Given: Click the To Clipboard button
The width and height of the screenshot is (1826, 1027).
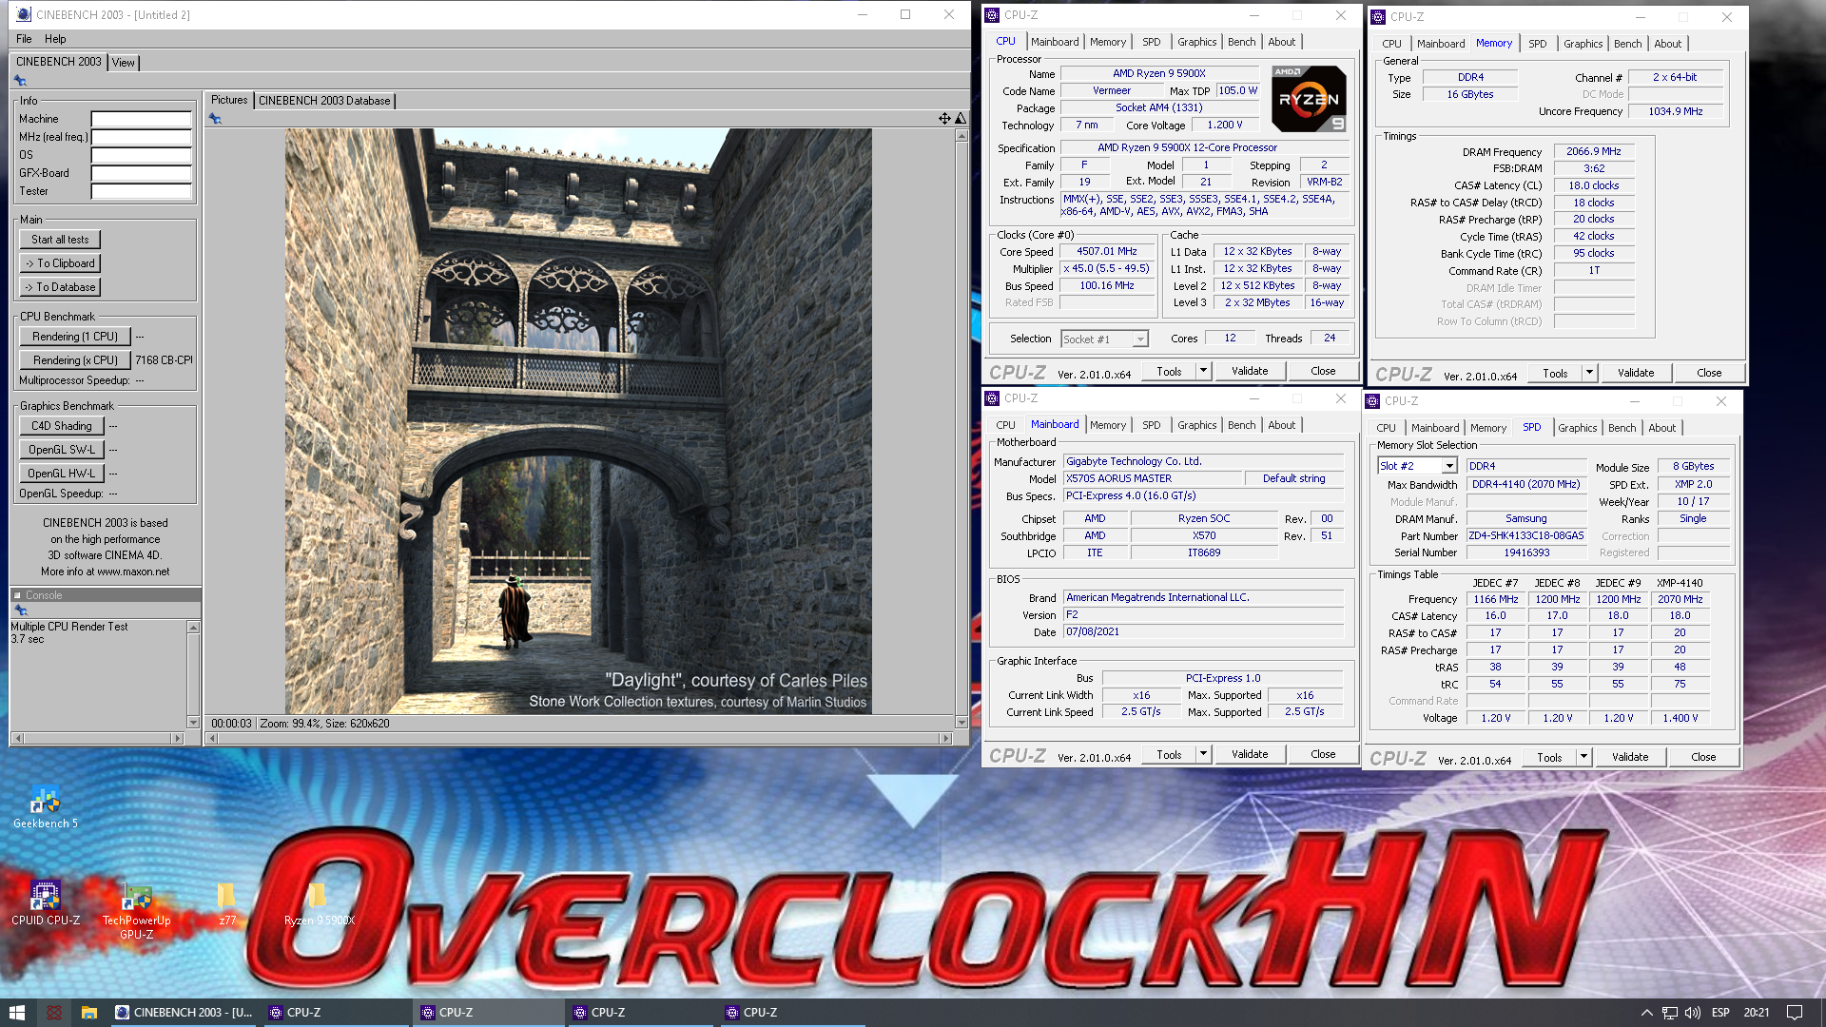Looking at the screenshot, I should tap(60, 263).
